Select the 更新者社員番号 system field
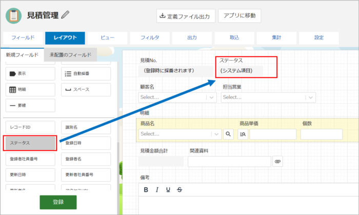Image resolution: width=359 pixels, height=215 pixels. (x=86, y=174)
